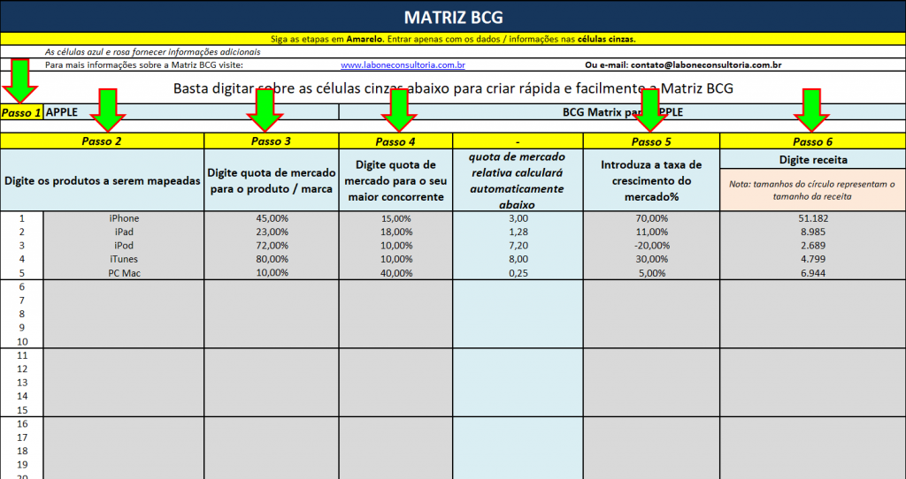Click the 18,00% competitor share cell
This screenshot has height=479, width=906.
point(395,232)
